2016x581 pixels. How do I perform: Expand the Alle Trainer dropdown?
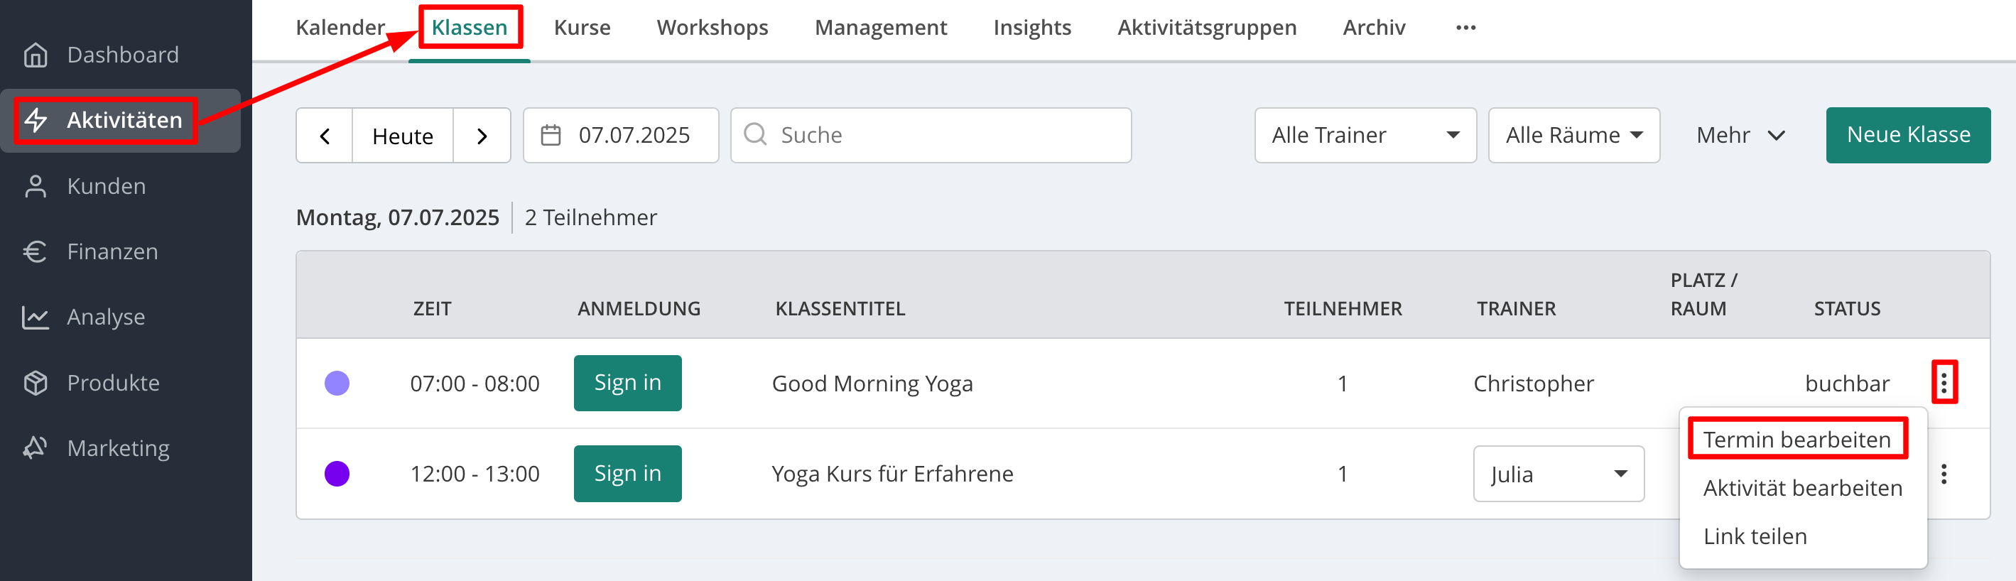click(1365, 136)
